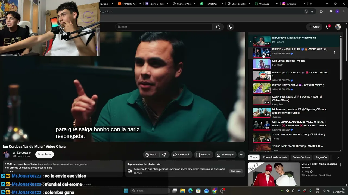Like the Linda Mujer video

pos(151,155)
